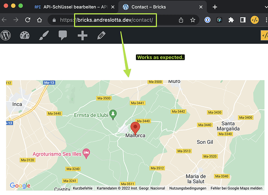Viewport: 268px width, 195px height.
Task: Click the Kurzbefehle map button
Action: 83,188
